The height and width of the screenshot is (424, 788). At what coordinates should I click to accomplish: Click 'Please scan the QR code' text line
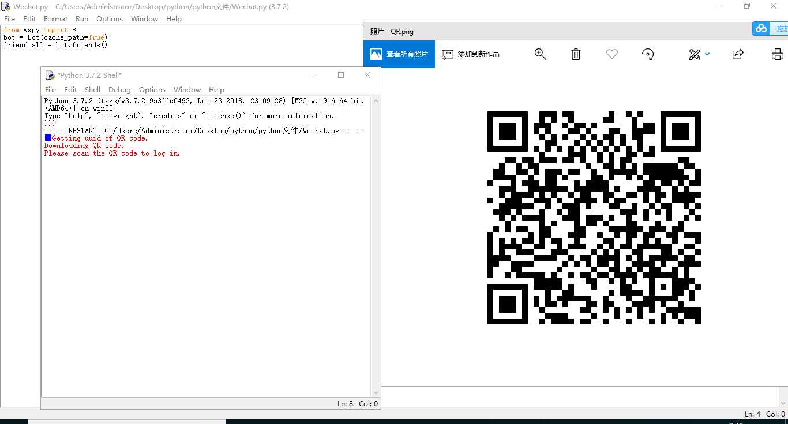click(112, 153)
